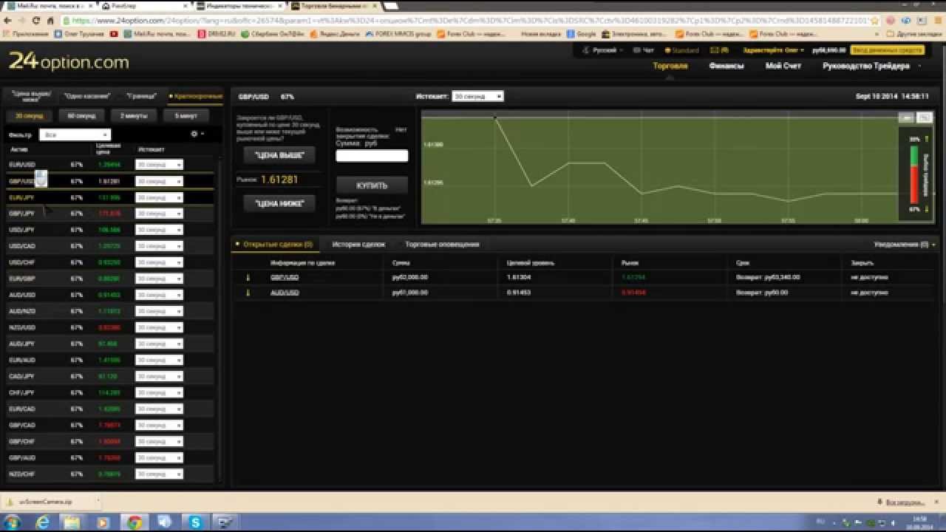The width and height of the screenshot is (946, 532).
Task: Click the 'ЦЕНА НИЖЕ' button
Action: (279, 203)
